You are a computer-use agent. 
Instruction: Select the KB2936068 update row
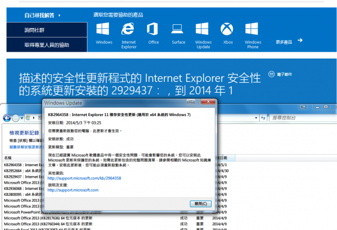[x=23, y=188]
